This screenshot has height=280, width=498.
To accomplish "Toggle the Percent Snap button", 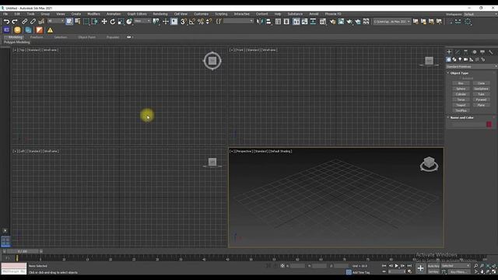I will click(201, 22).
